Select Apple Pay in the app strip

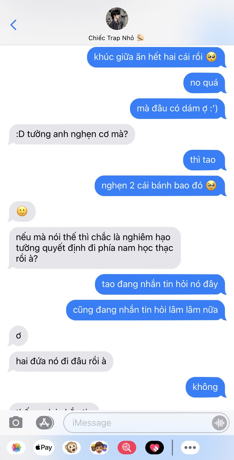[44, 448]
